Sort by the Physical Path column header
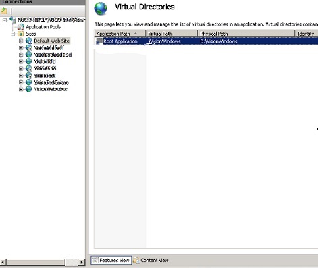Viewport: 318px width, 268px height. pos(246,34)
